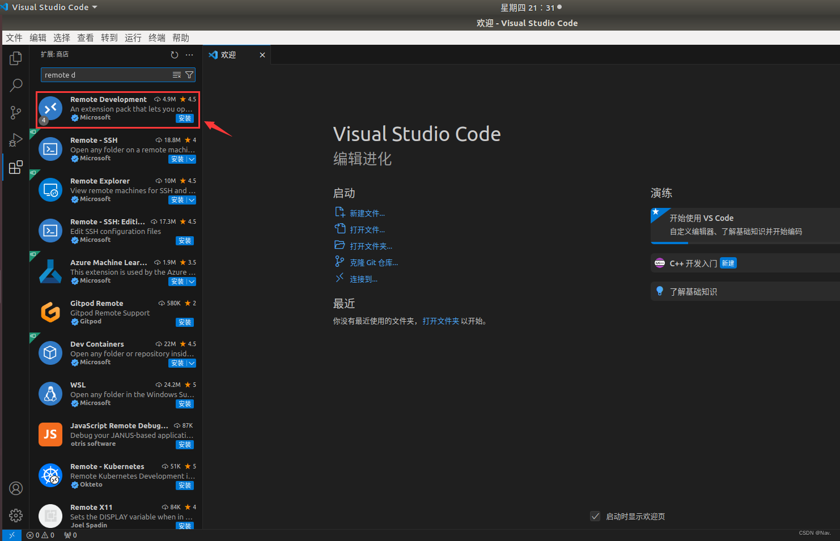Open the 编辑 menu
This screenshot has width=840, height=541.
click(x=38, y=38)
